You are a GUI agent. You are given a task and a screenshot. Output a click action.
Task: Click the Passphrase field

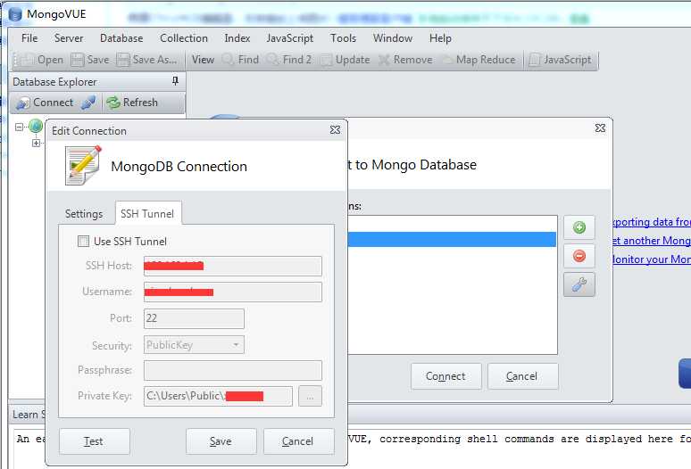coord(233,370)
